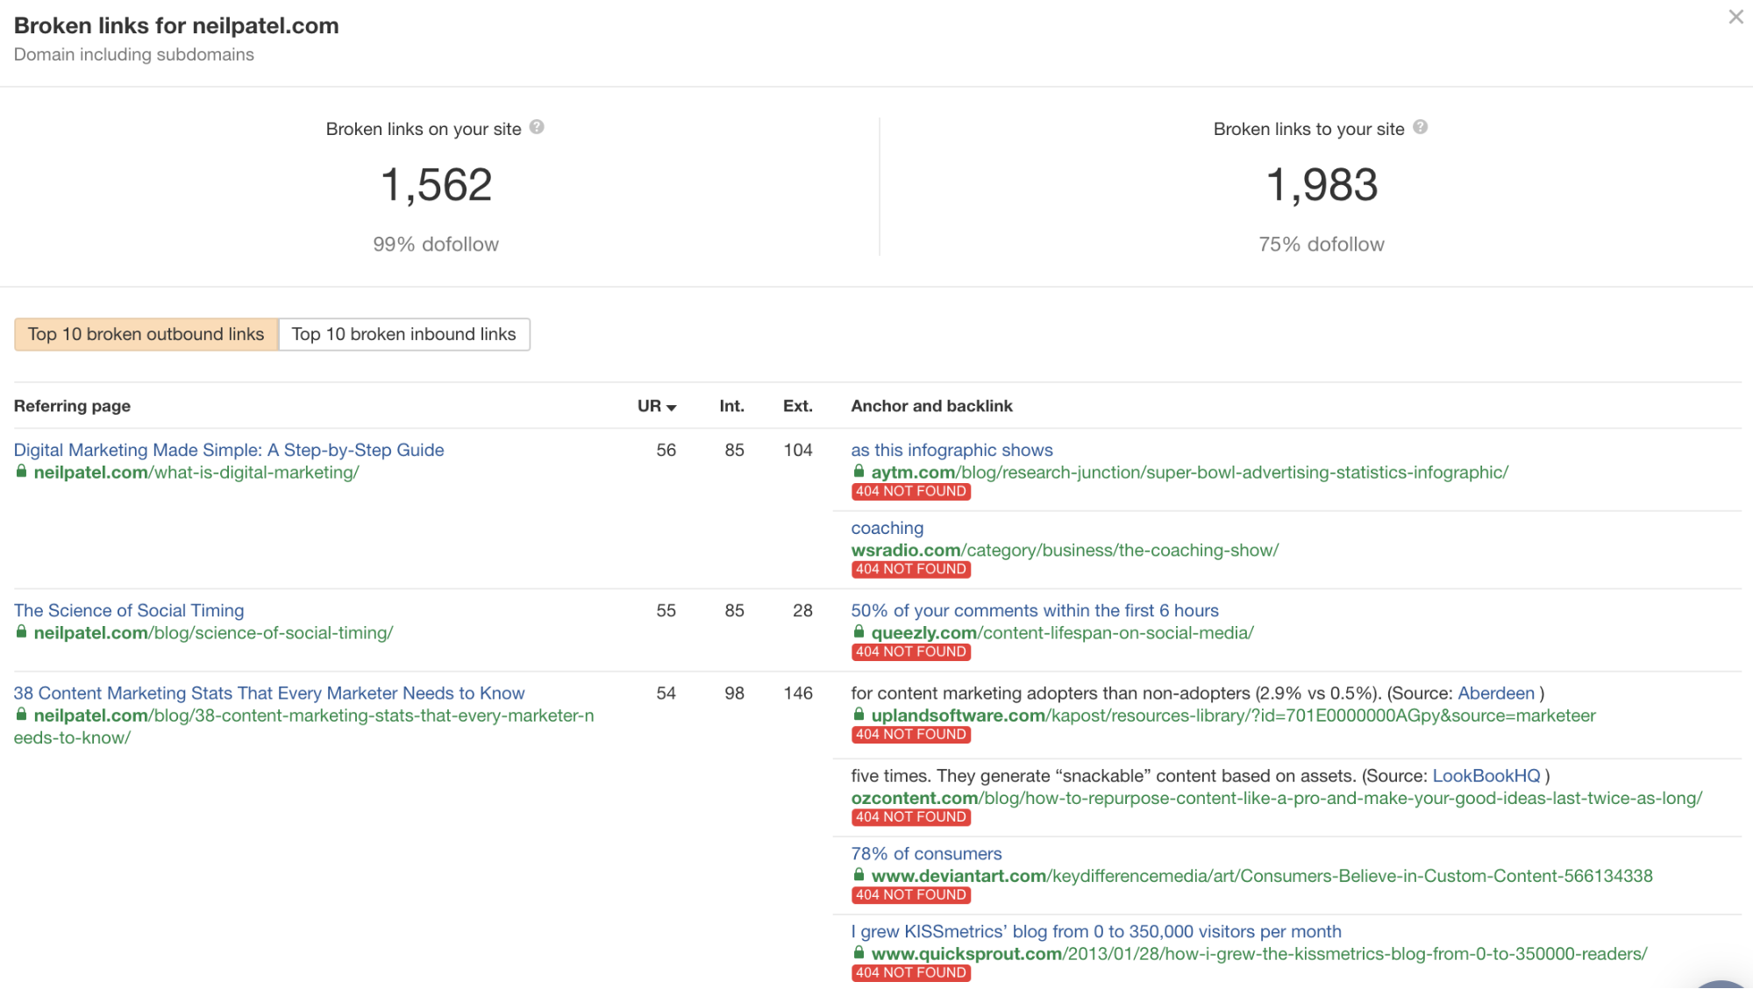Image resolution: width=1753 pixels, height=989 pixels.
Task: Sort by UR column dropdown arrow
Action: pyautogui.click(x=671, y=408)
